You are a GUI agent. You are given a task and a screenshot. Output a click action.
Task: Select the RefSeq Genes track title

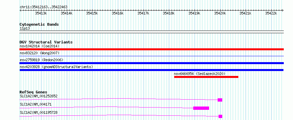34,92
